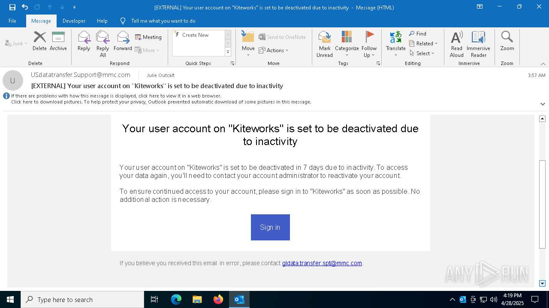Viewport: 549px width, 308px height.
Task: Open the Junk dropdown
Action: coord(16,43)
